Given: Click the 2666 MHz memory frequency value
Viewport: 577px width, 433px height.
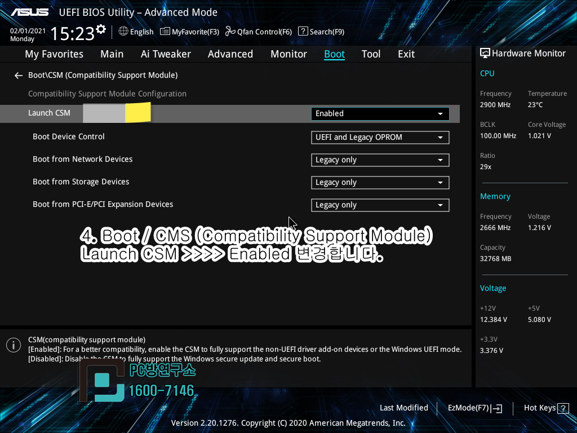Looking at the screenshot, I should pyautogui.click(x=495, y=228).
